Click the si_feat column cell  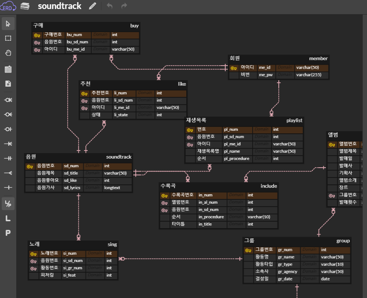pyautogui.click(x=74, y=275)
